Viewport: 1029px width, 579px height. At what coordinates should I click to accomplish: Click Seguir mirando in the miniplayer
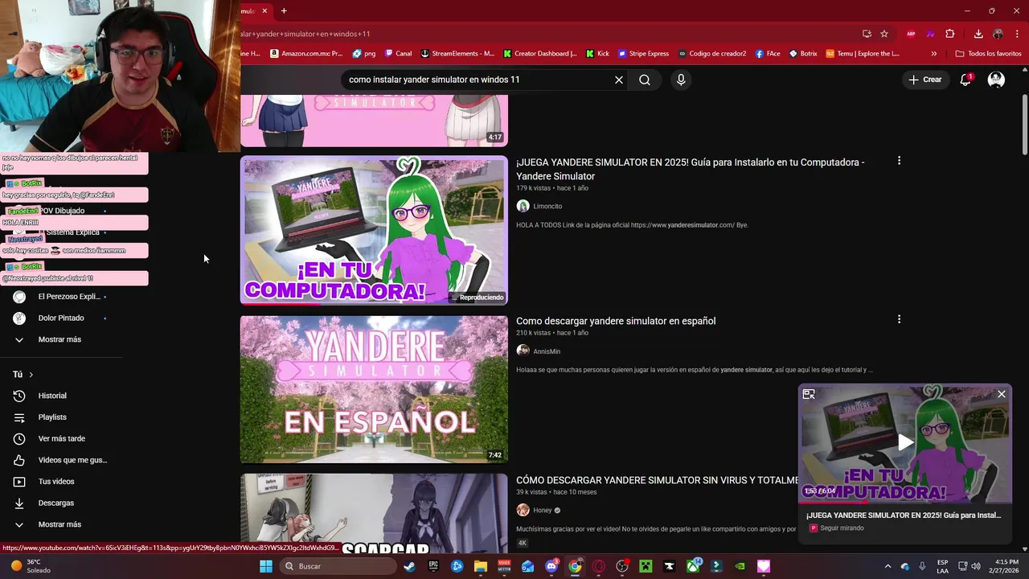pyautogui.click(x=842, y=528)
